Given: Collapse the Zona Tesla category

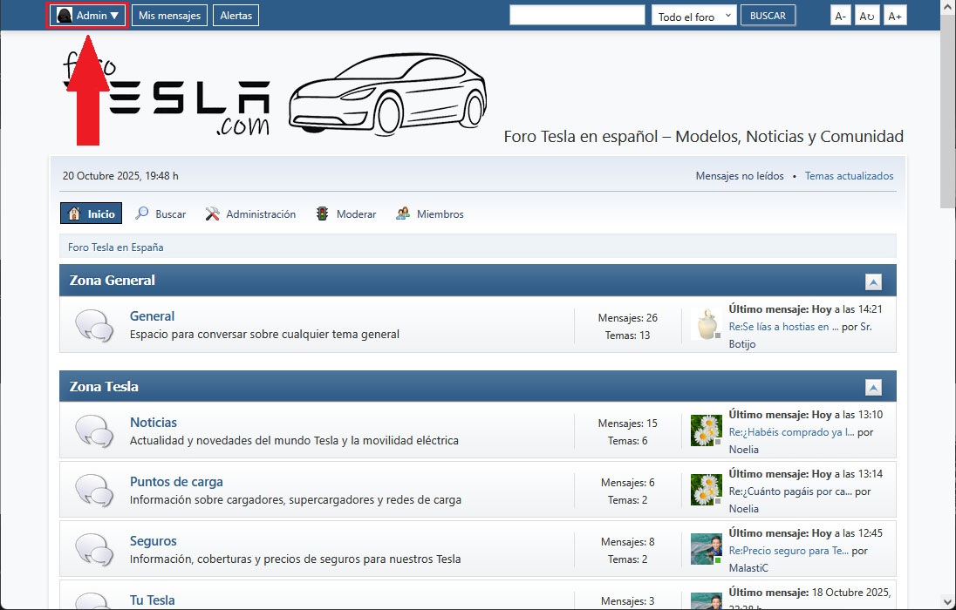Looking at the screenshot, I should coord(873,388).
